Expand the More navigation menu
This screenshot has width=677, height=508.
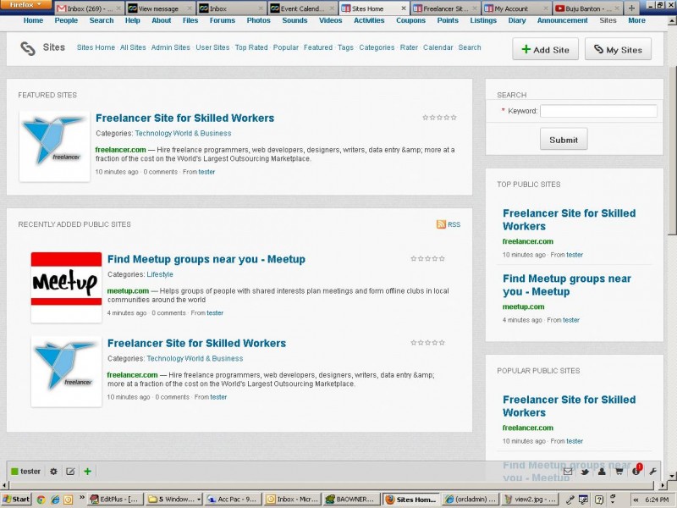(636, 20)
